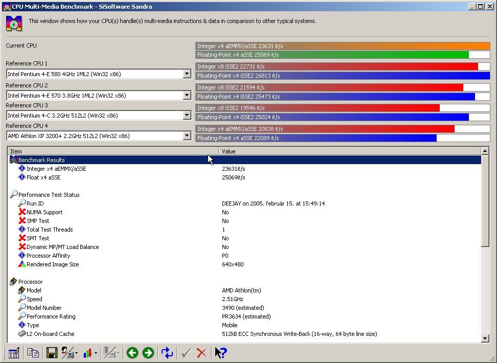Image resolution: width=497 pixels, height=363 pixels.
Task: Open the Reference CPU 3 dropdown
Action: tap(187, 115)
